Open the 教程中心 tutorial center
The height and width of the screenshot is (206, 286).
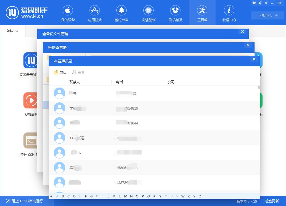[x=229, y=13]
